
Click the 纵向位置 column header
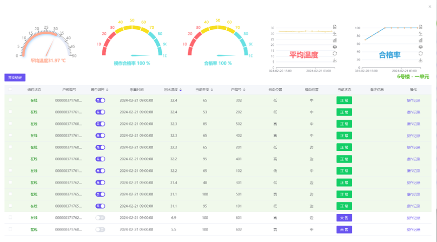(275, 90)
